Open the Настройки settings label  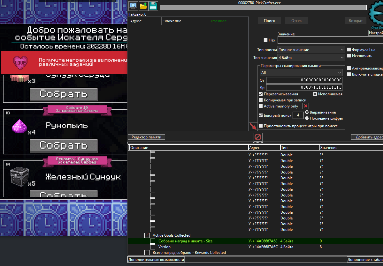pos(376,33)
